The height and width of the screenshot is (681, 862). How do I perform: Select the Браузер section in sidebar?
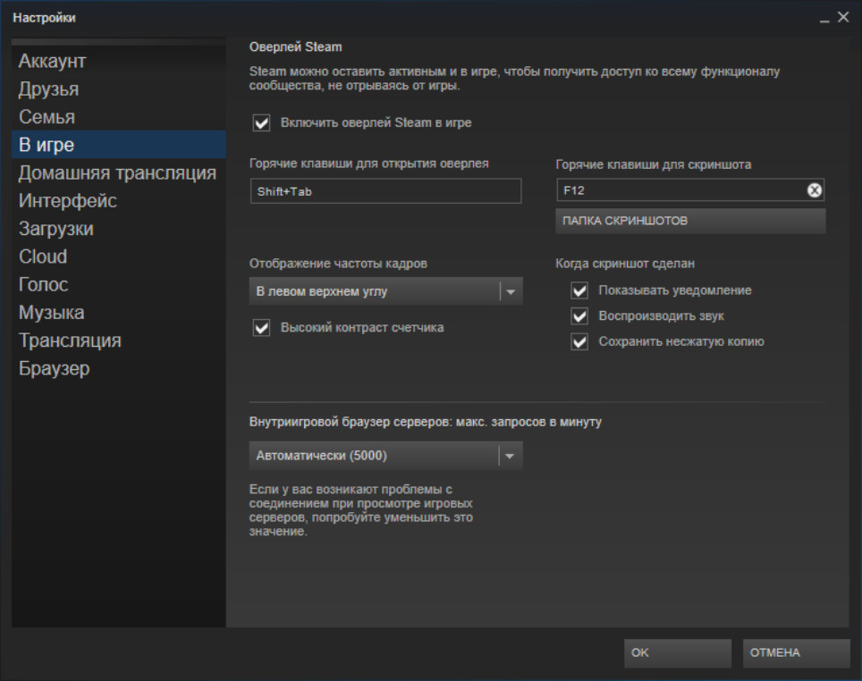pos(54,368)
